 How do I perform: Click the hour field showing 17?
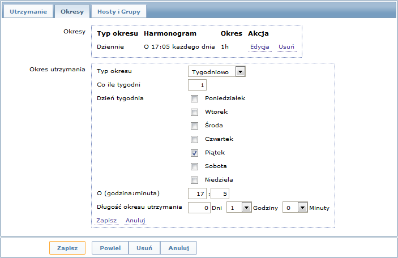tap(197, 194)
